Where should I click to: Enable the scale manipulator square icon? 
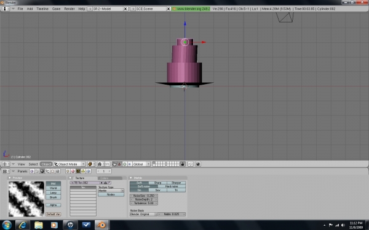[x=129, y=164]
